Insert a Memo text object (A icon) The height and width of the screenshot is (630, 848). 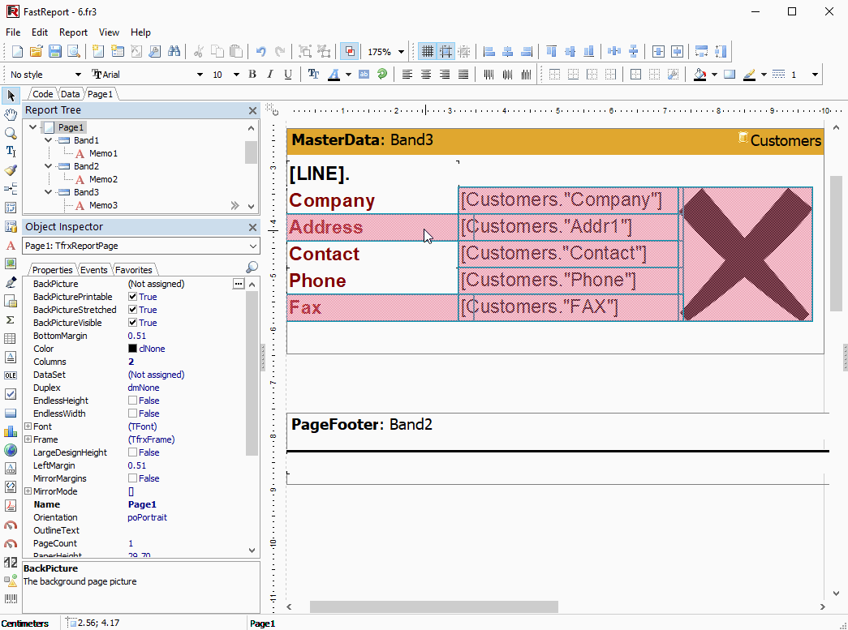(x=11, y=245)
